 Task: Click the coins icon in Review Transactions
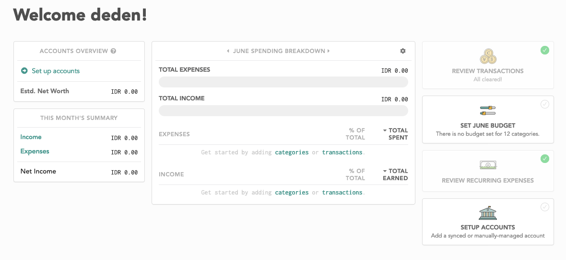tap(488, 57)
